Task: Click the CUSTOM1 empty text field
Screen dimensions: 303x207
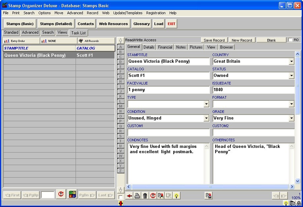Action: point(169,132)
